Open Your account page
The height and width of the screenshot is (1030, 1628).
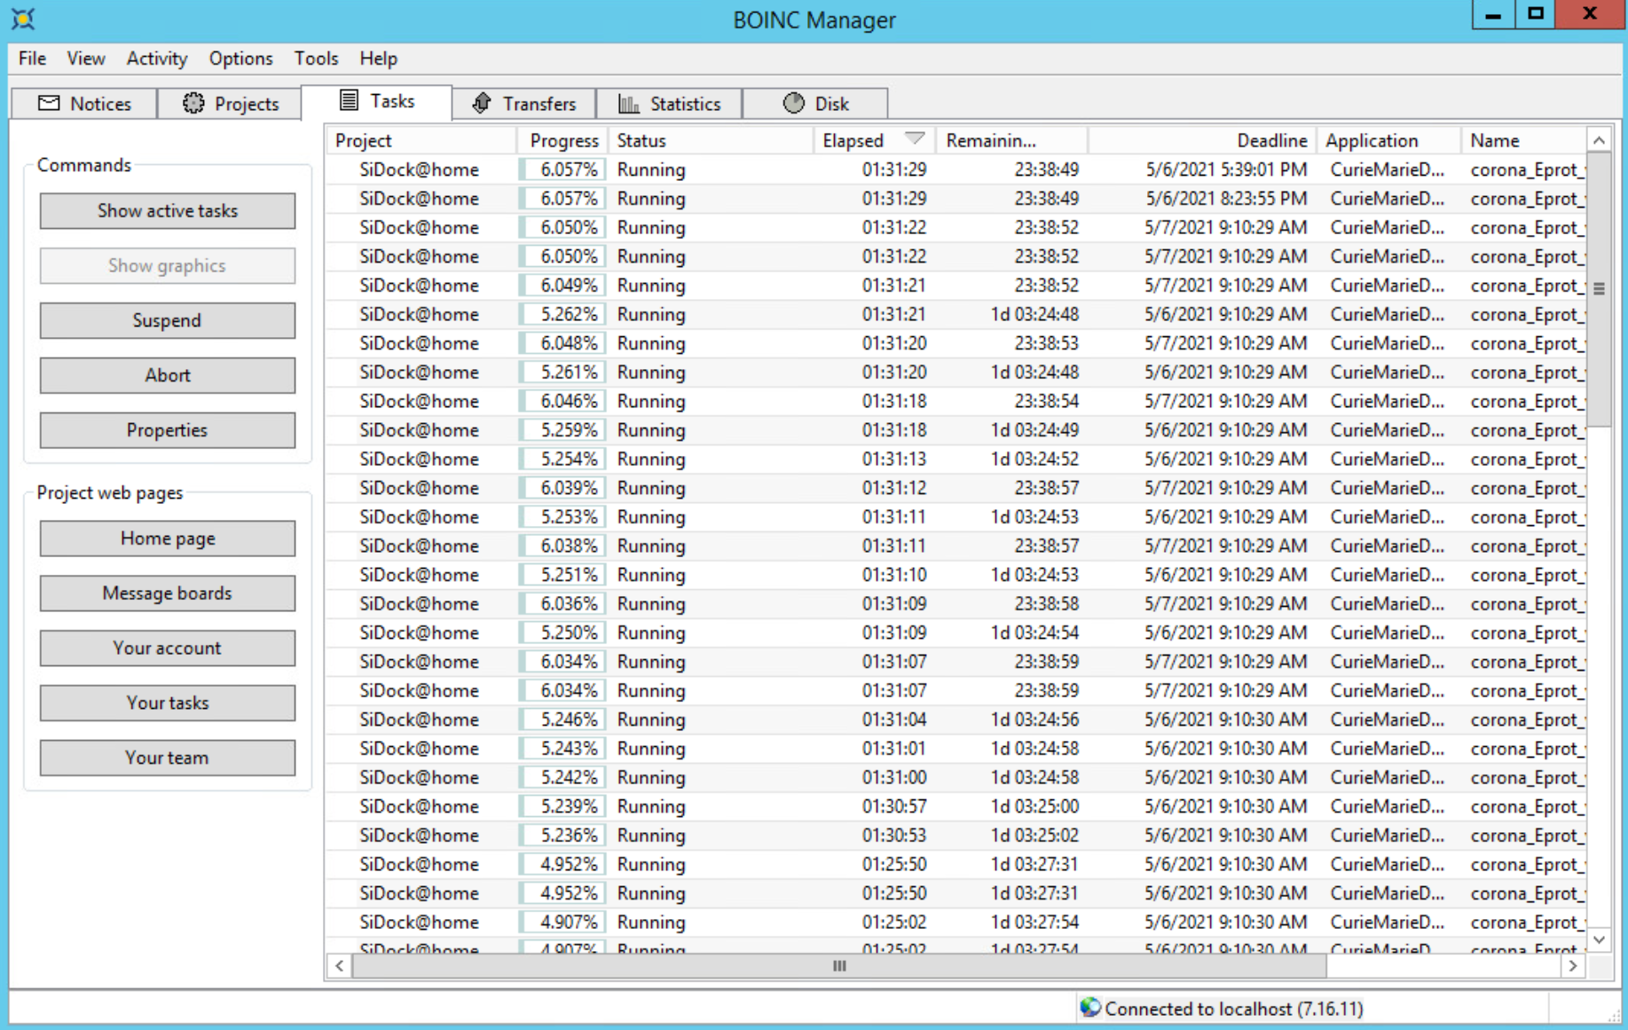[x=168, y=649]
